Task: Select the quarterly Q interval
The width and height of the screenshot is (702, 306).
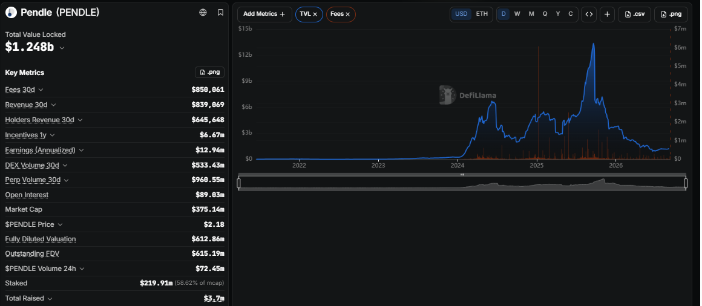Action: (x=545, y=14)
